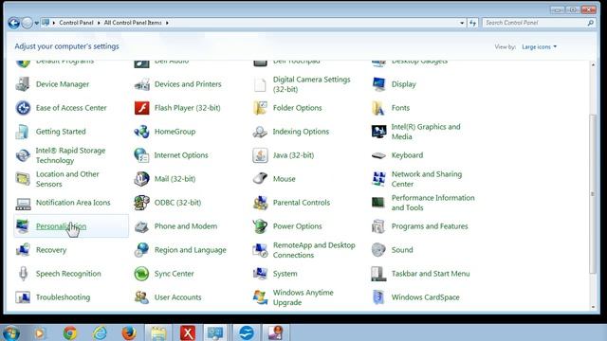The image size is (607, 341).
Task: Open the Intel Graphics and Media icon
Action: [x=378, y=132]
